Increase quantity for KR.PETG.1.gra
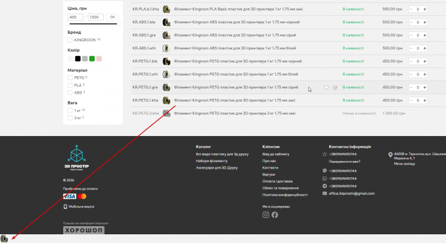 [x=425, y=87]
